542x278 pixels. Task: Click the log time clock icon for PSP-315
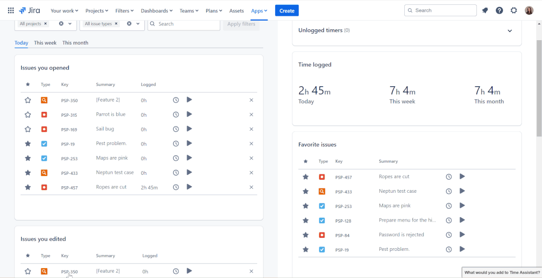[176, 115]
